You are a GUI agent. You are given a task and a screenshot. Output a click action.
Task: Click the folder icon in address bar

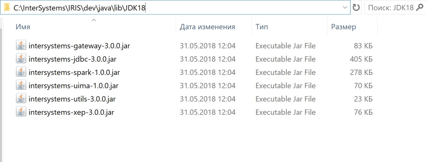point(7,8)
